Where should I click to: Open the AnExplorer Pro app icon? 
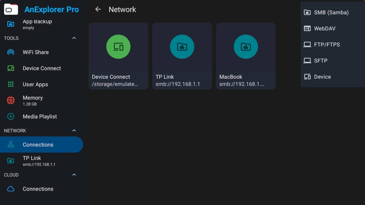[11, 9]
